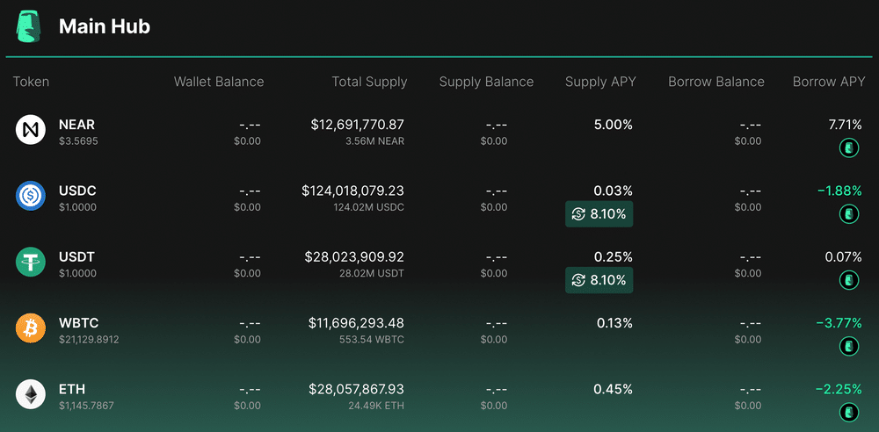Sort by the Supply APY column header
This screenshot has width=879, height=432.
click(600, 82)
